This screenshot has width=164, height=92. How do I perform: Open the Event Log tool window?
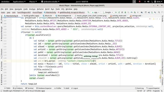click(x=139, y=88)
